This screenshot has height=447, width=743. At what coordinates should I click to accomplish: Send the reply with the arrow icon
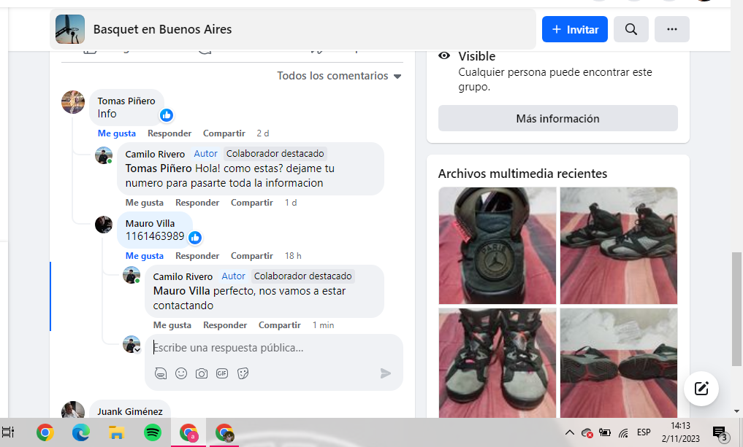386,373
